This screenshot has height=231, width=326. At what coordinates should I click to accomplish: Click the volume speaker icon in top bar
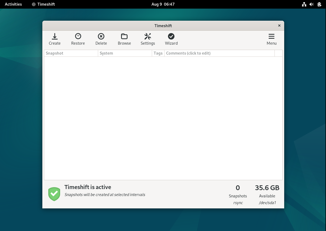pos(312,4)
